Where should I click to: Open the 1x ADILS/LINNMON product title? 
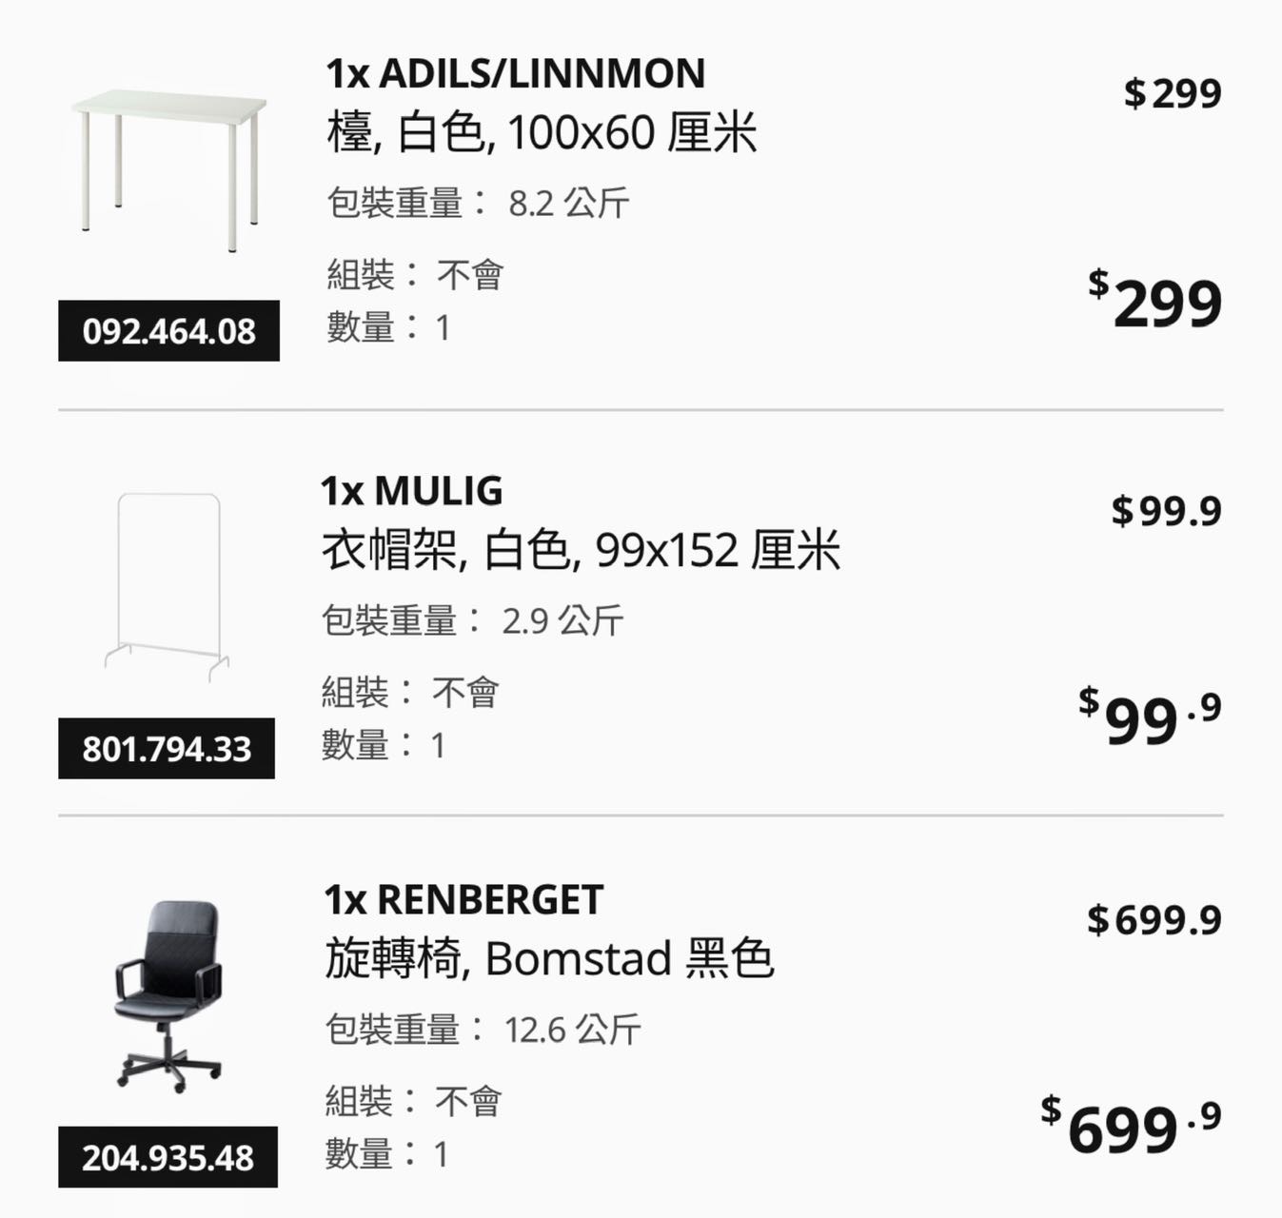point(515,73)
